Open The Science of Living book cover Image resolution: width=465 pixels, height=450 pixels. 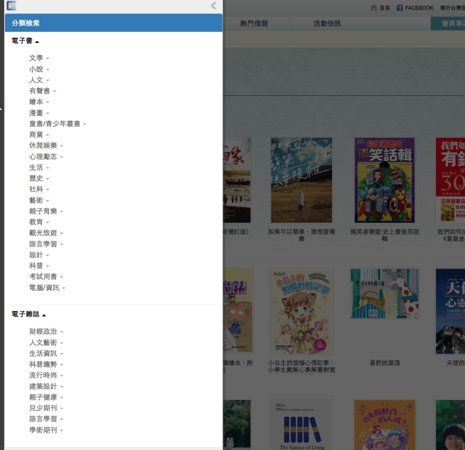pyautogui.click(x=302, y=424)
